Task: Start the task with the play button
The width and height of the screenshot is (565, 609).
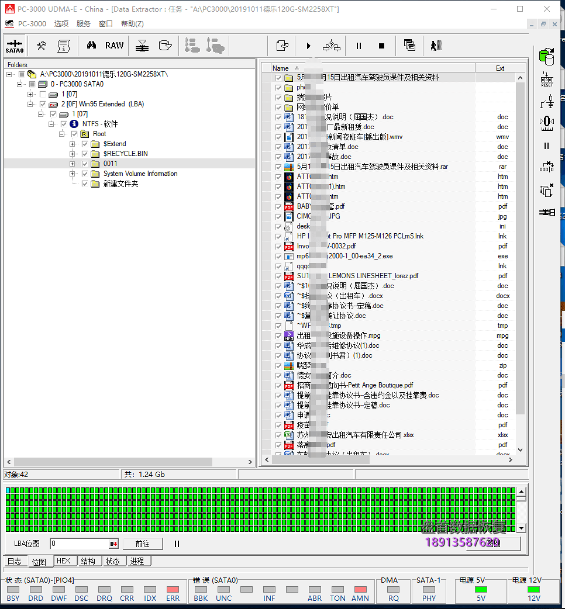Action: pos(308,46)
